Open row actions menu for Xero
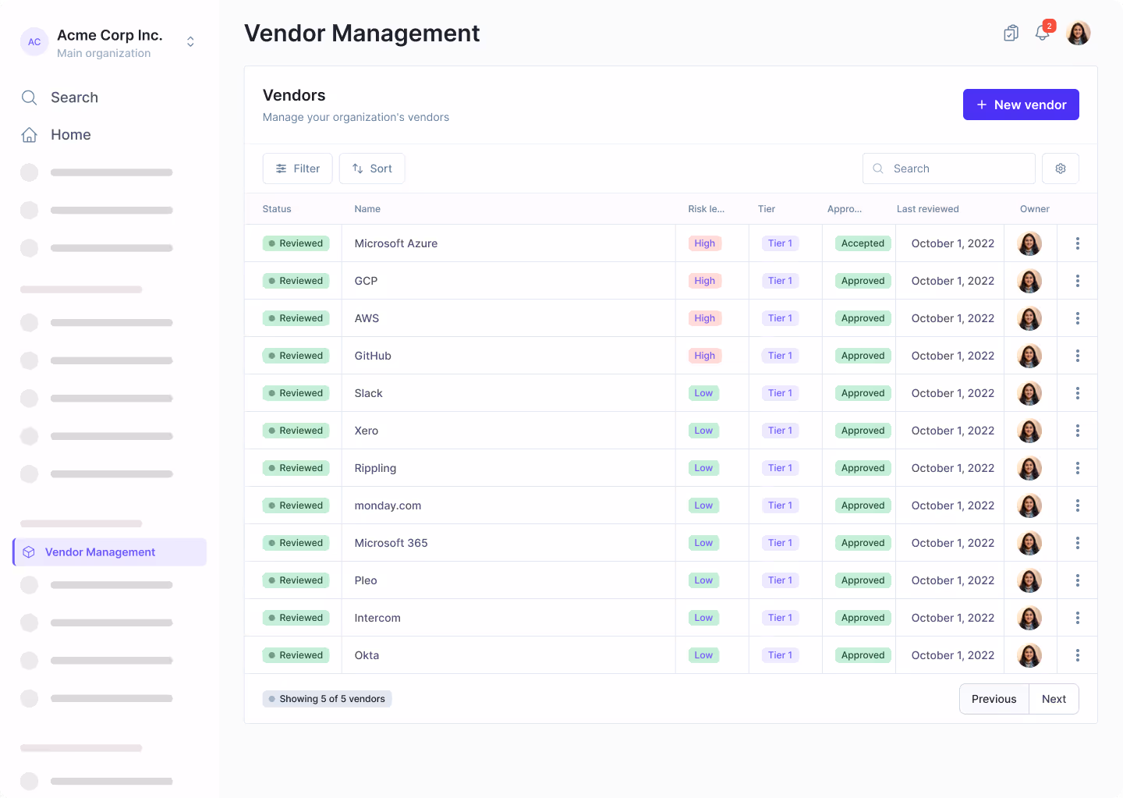1123x798 pixels. click(1078, 431)
